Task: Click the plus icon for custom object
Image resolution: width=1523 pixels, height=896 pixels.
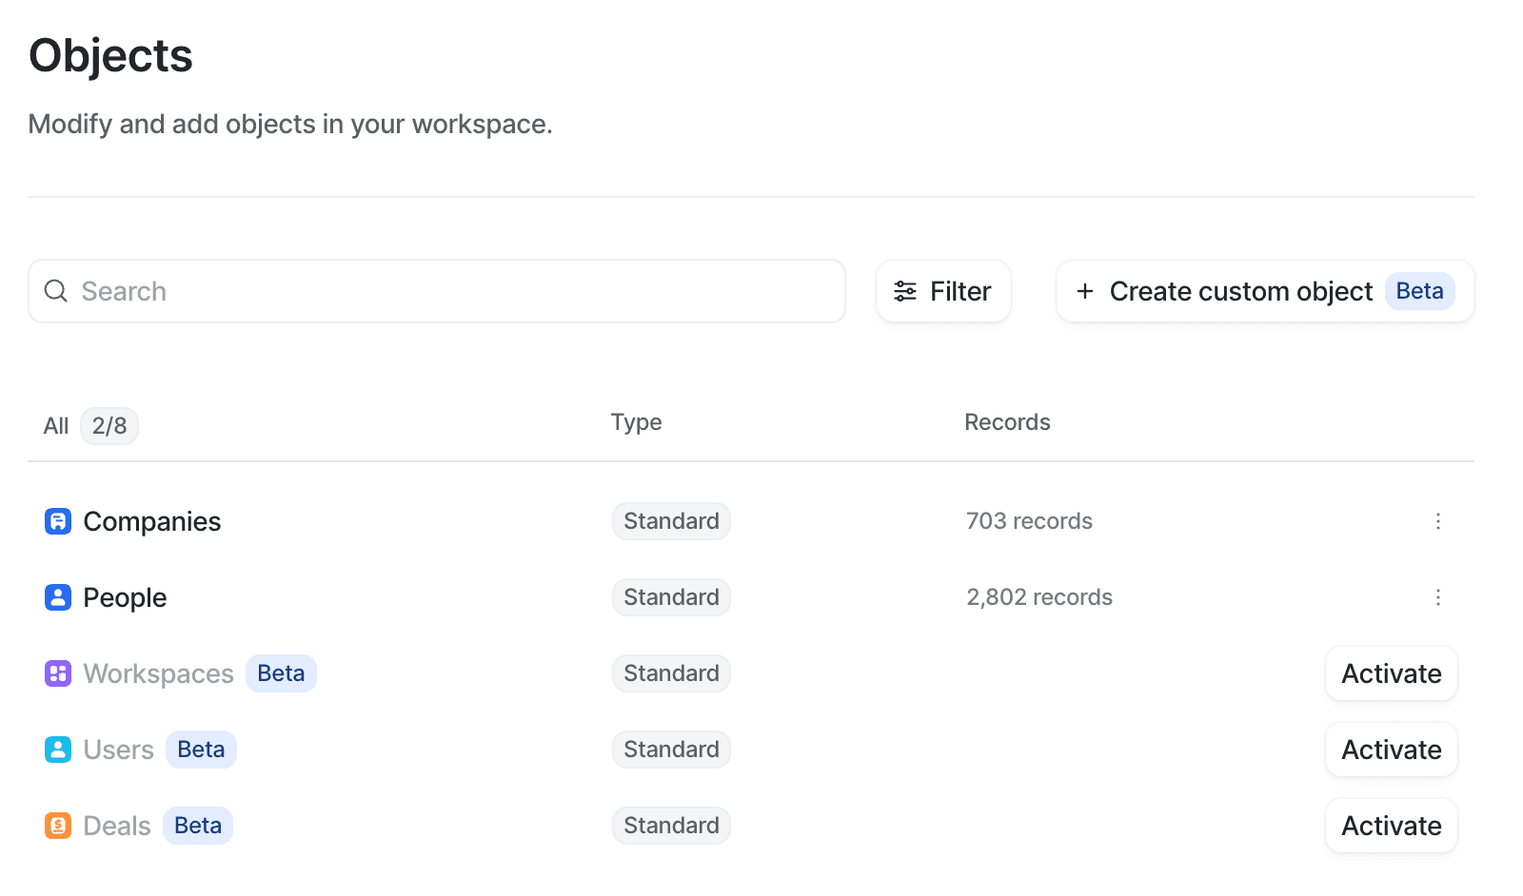Action: pos(1084,291)
